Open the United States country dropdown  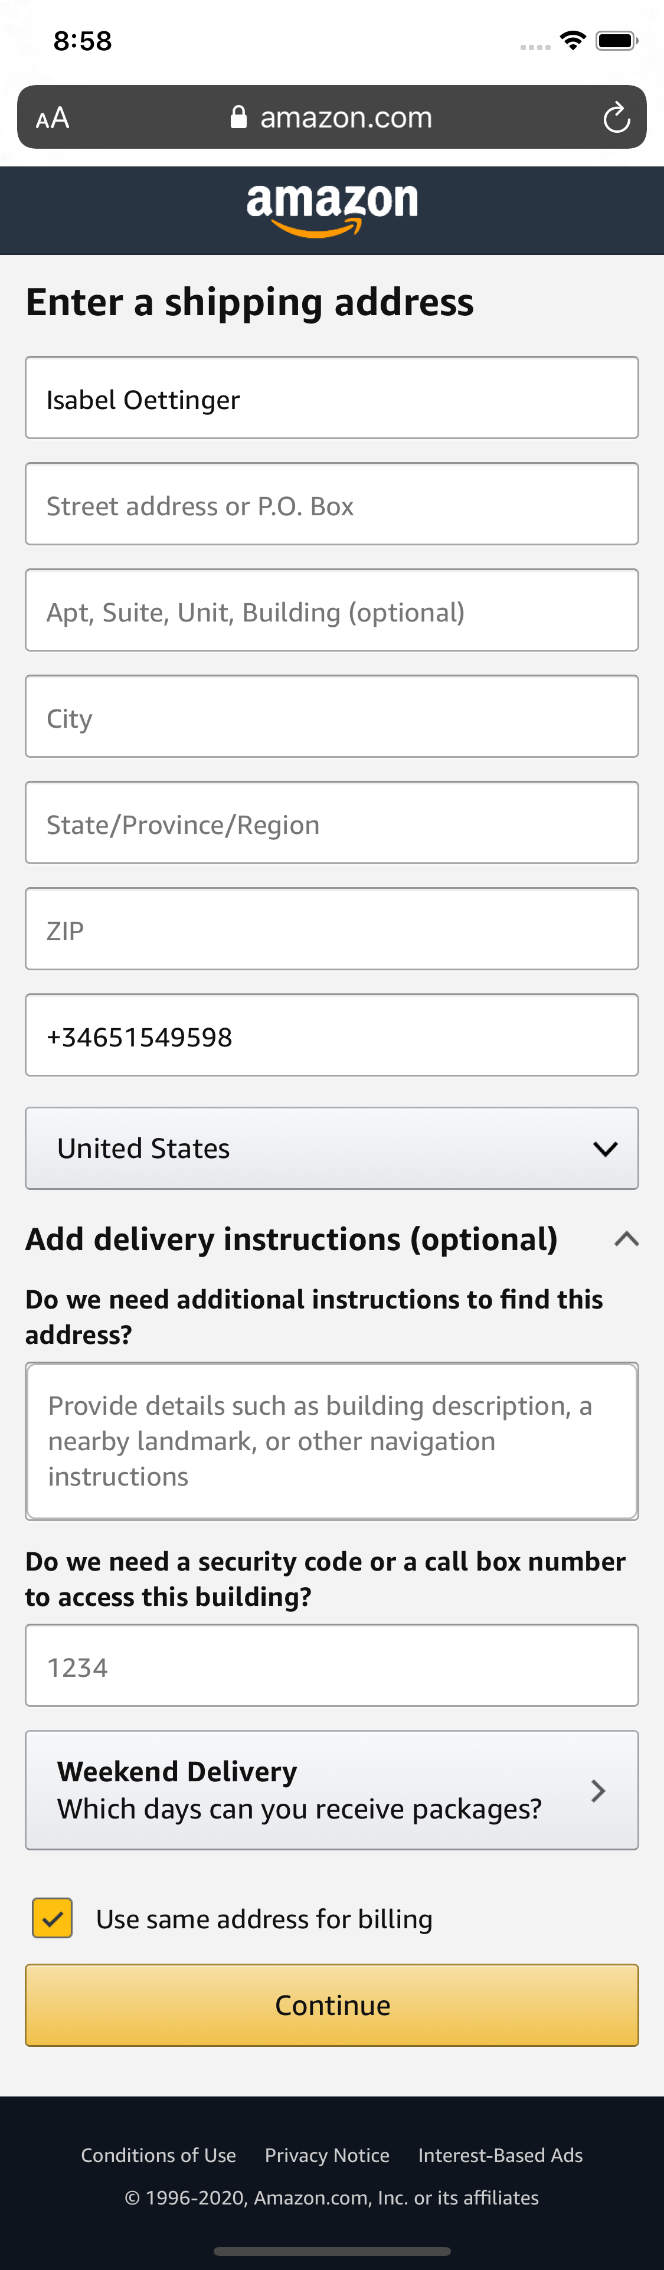pyautogui.click(x=332, y=1148)
